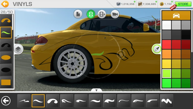Pick medium gray swatch in top row

click(186, 25)
